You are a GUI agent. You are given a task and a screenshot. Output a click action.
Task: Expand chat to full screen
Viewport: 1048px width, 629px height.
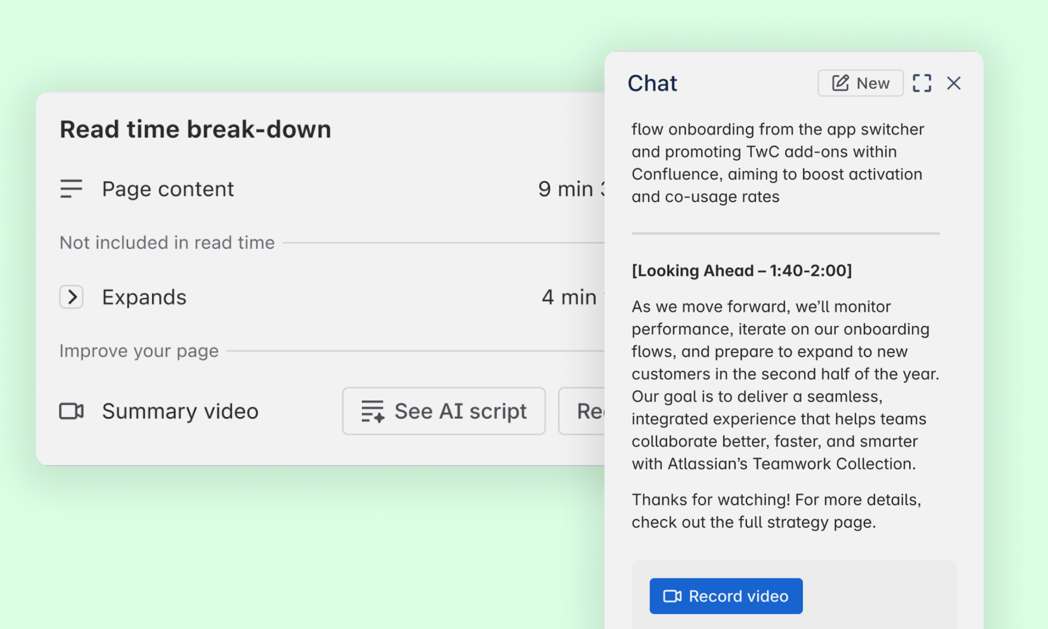[x=922, y=83]
